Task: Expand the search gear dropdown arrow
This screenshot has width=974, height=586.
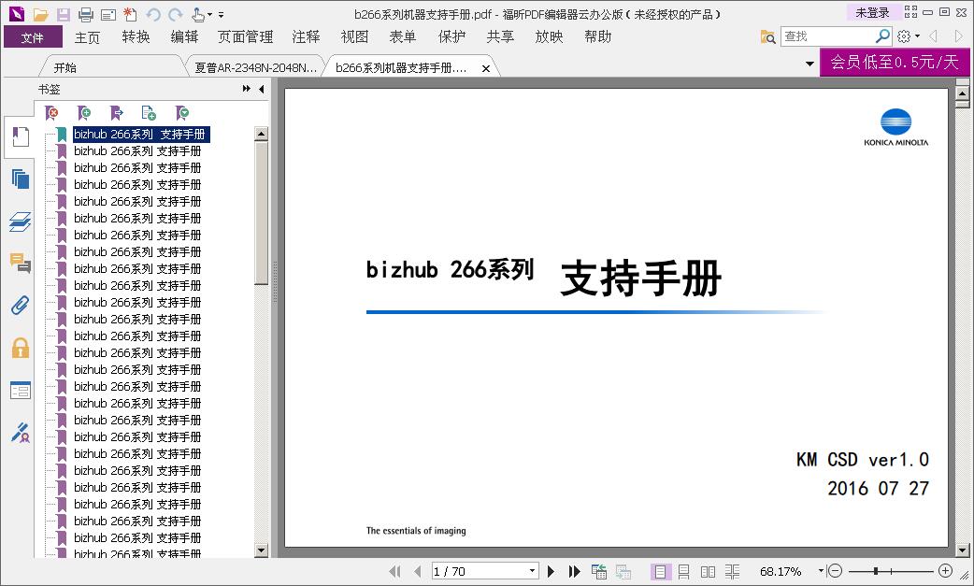Action: [918, 36]
